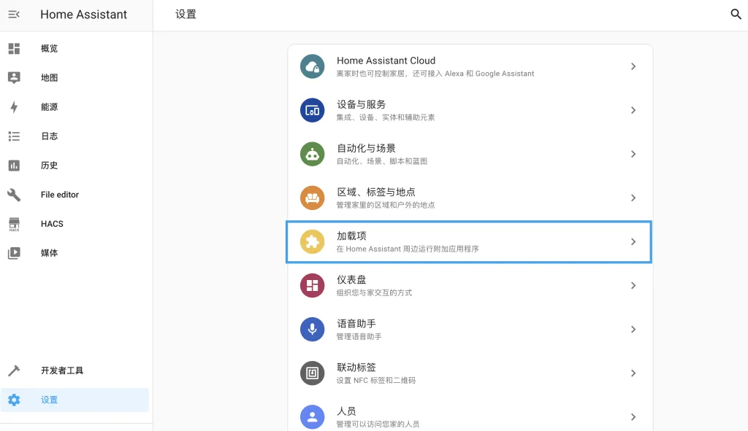The image size is (748, 431).
Task: Open search with the magnifier icon
Action: tap(736, 15)
